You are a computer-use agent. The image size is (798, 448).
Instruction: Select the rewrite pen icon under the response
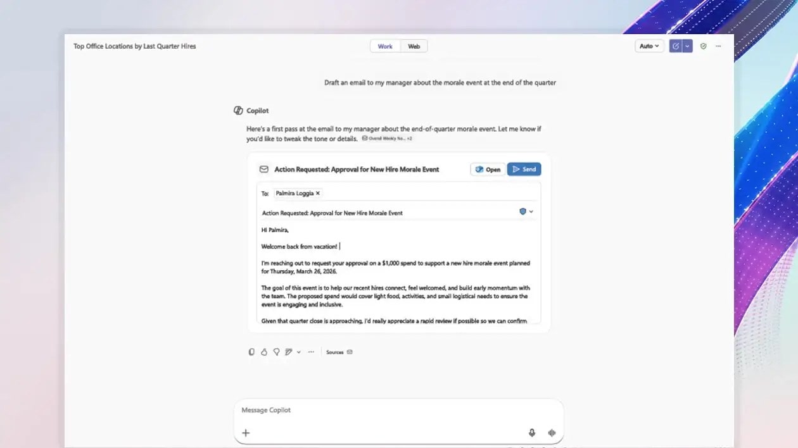coord(289,352)
